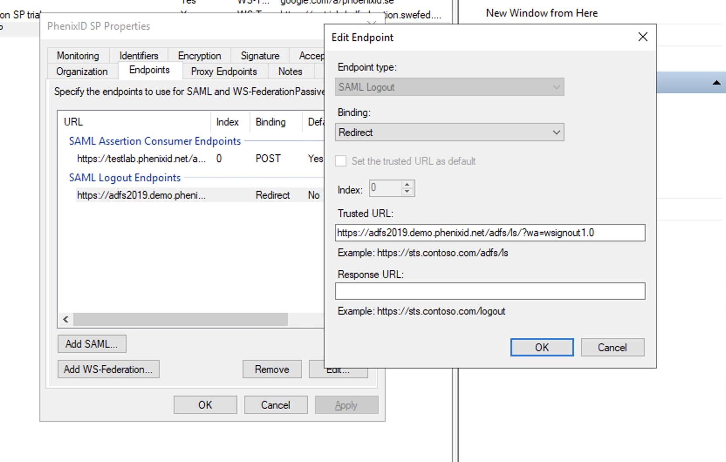Cancel the Edit Endpoint dialog

(613, 347)
